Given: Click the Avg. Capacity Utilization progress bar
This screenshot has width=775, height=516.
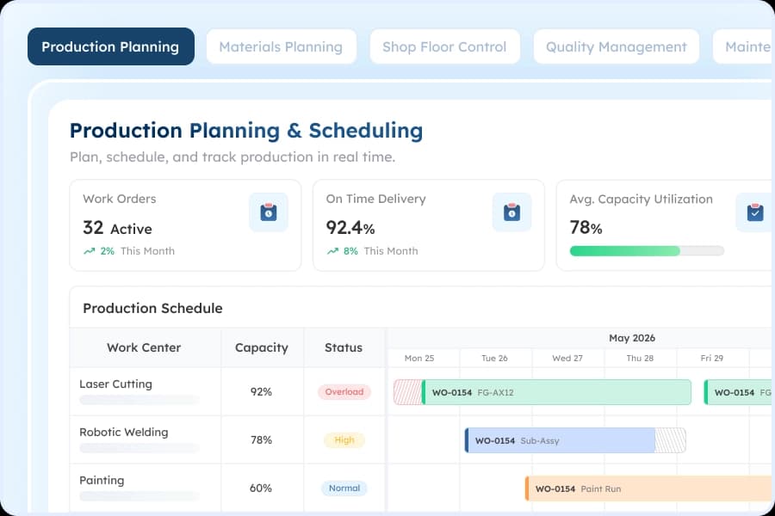Looking at the screenshot, I should click(x=647, y=251).
